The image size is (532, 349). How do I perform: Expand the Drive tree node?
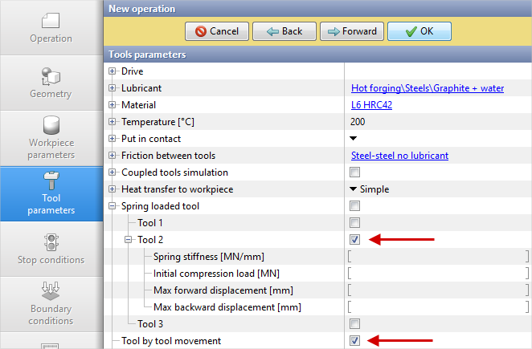(113, 71)
